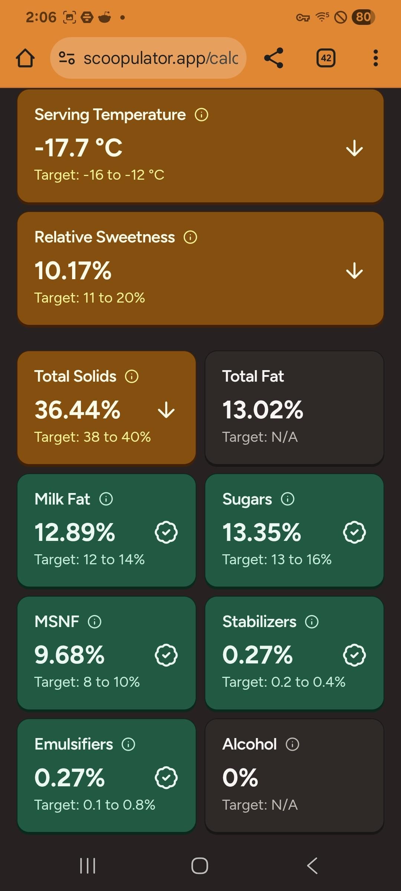Tap the Alcohol info icon
401x891 pixels.
click(x=293, y=744)
